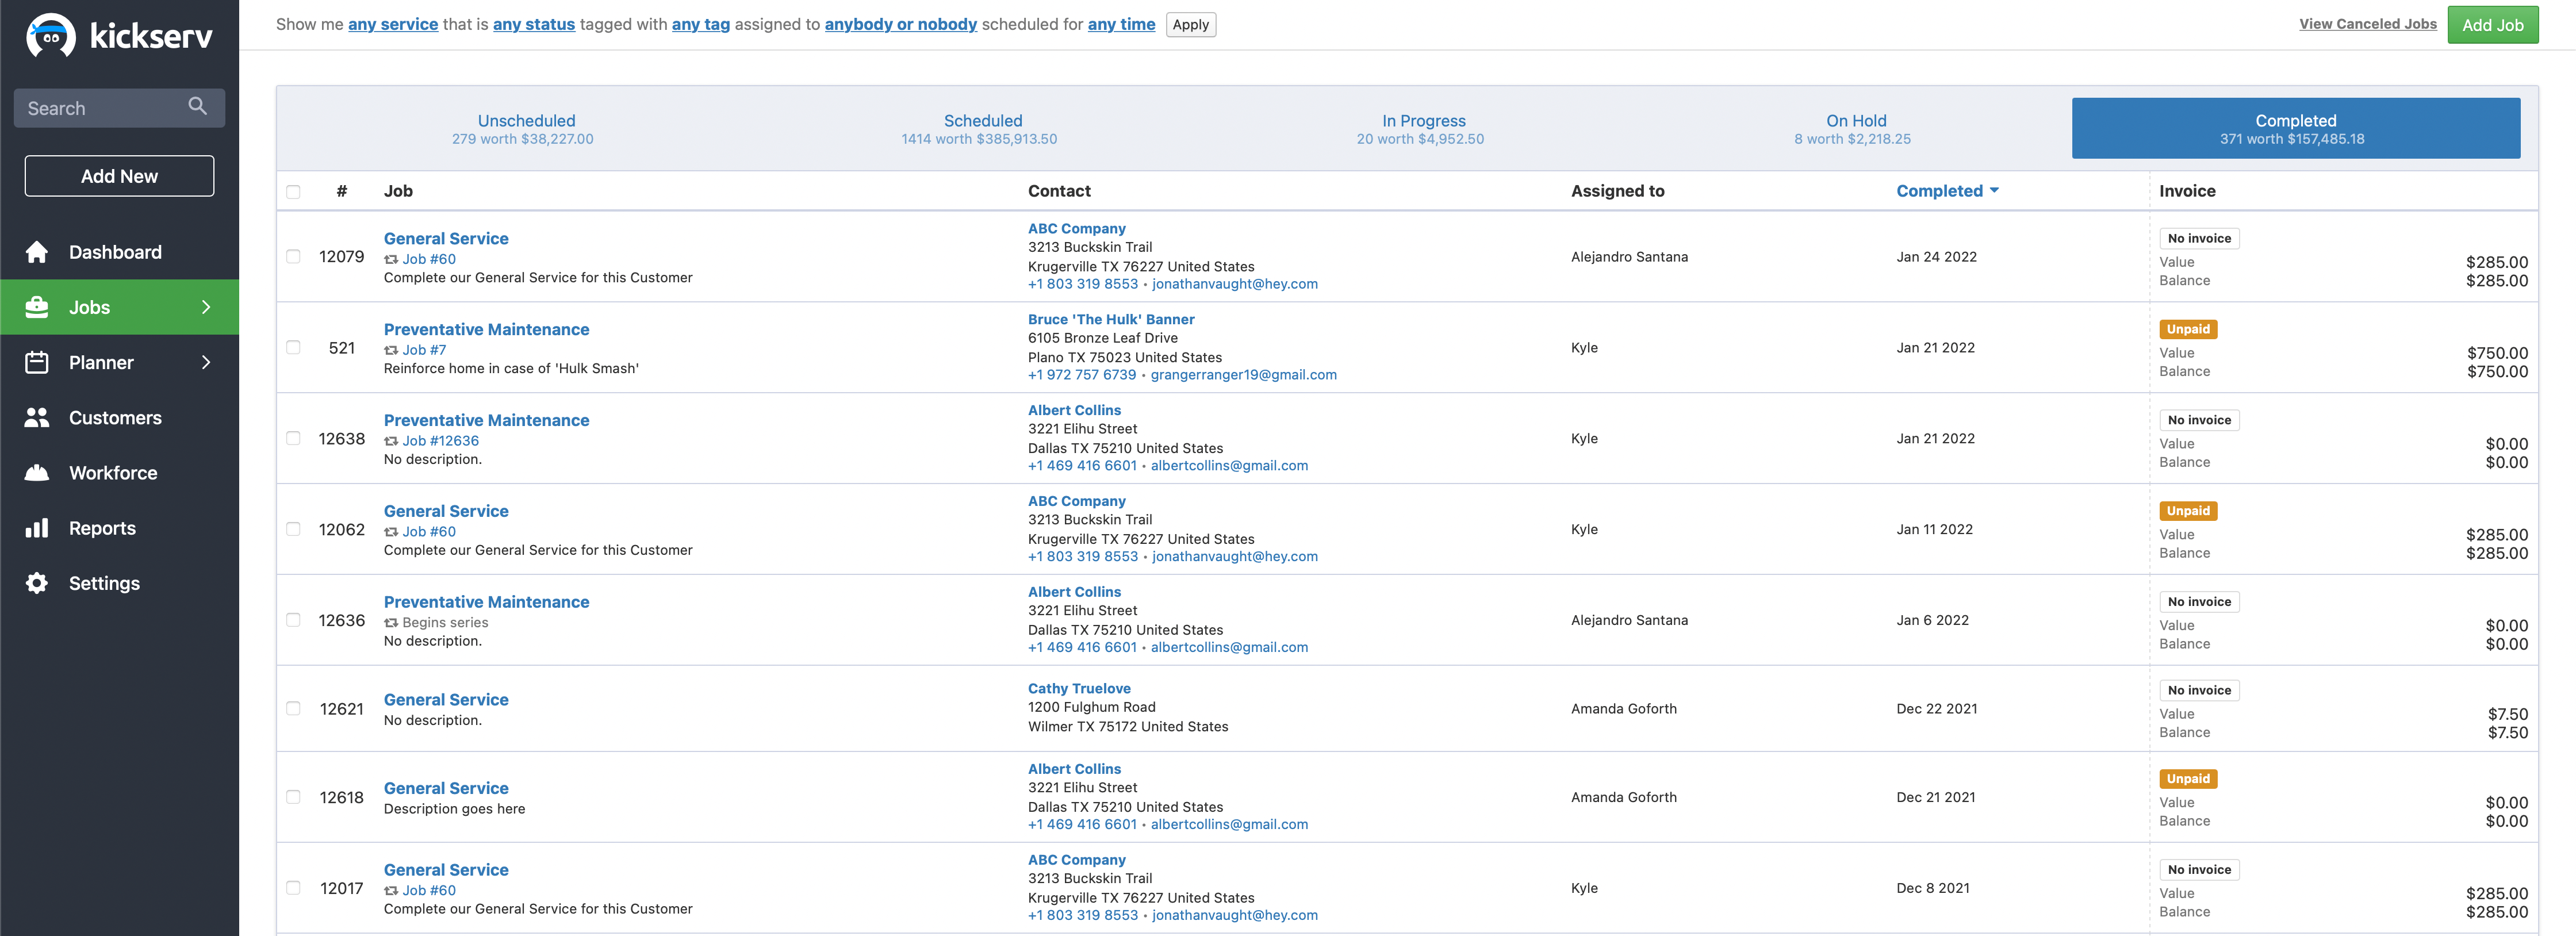The height and width of the screenshot is (936, 2576).
Task: Click recurring icon beside Job #7
Action: 391,350
